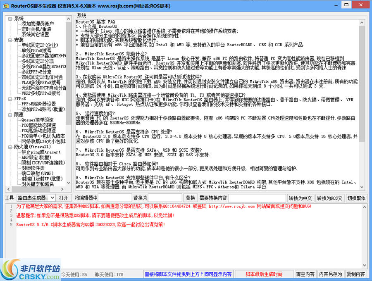Collapse the 防火墙(Firewall) tree node
Viewport: 372px width, 281px height.
10,147
